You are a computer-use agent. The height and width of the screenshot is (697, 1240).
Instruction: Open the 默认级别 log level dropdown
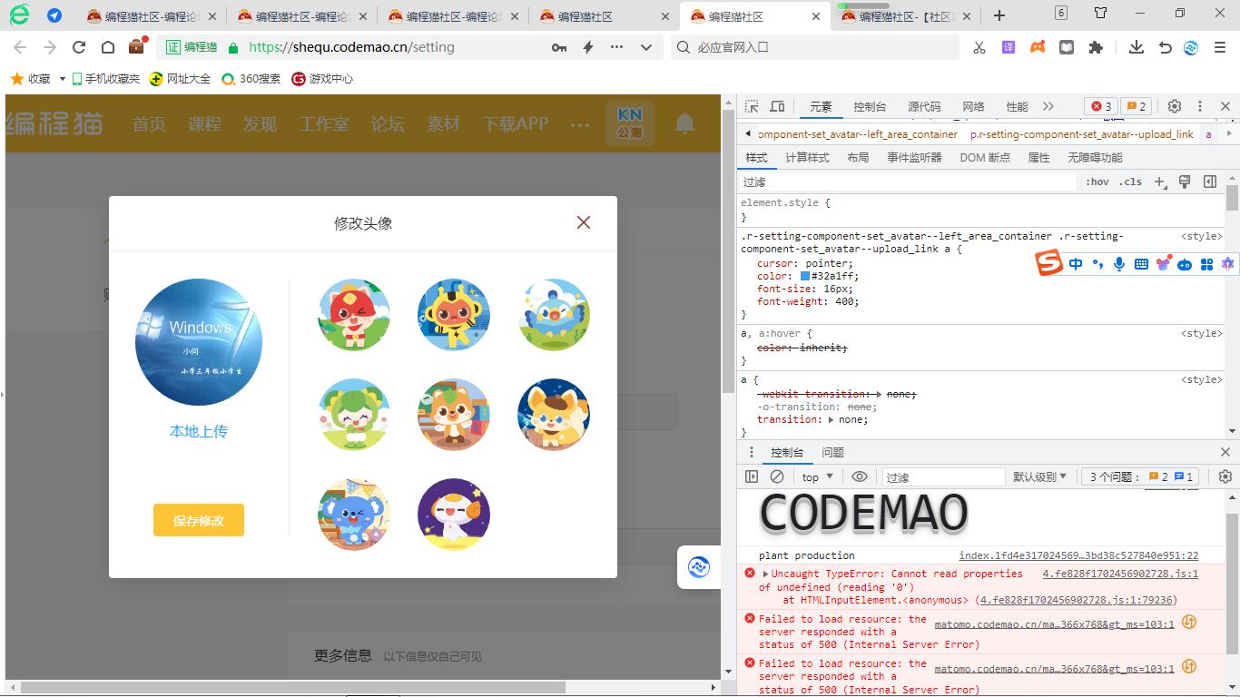click(x=1040, y=476)
